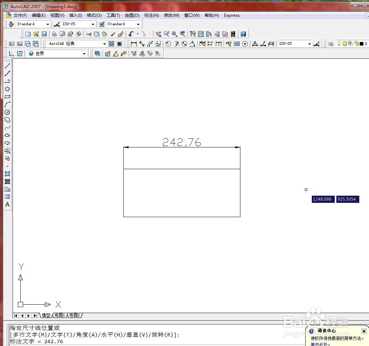Select the Multiline text A tool

7,205
